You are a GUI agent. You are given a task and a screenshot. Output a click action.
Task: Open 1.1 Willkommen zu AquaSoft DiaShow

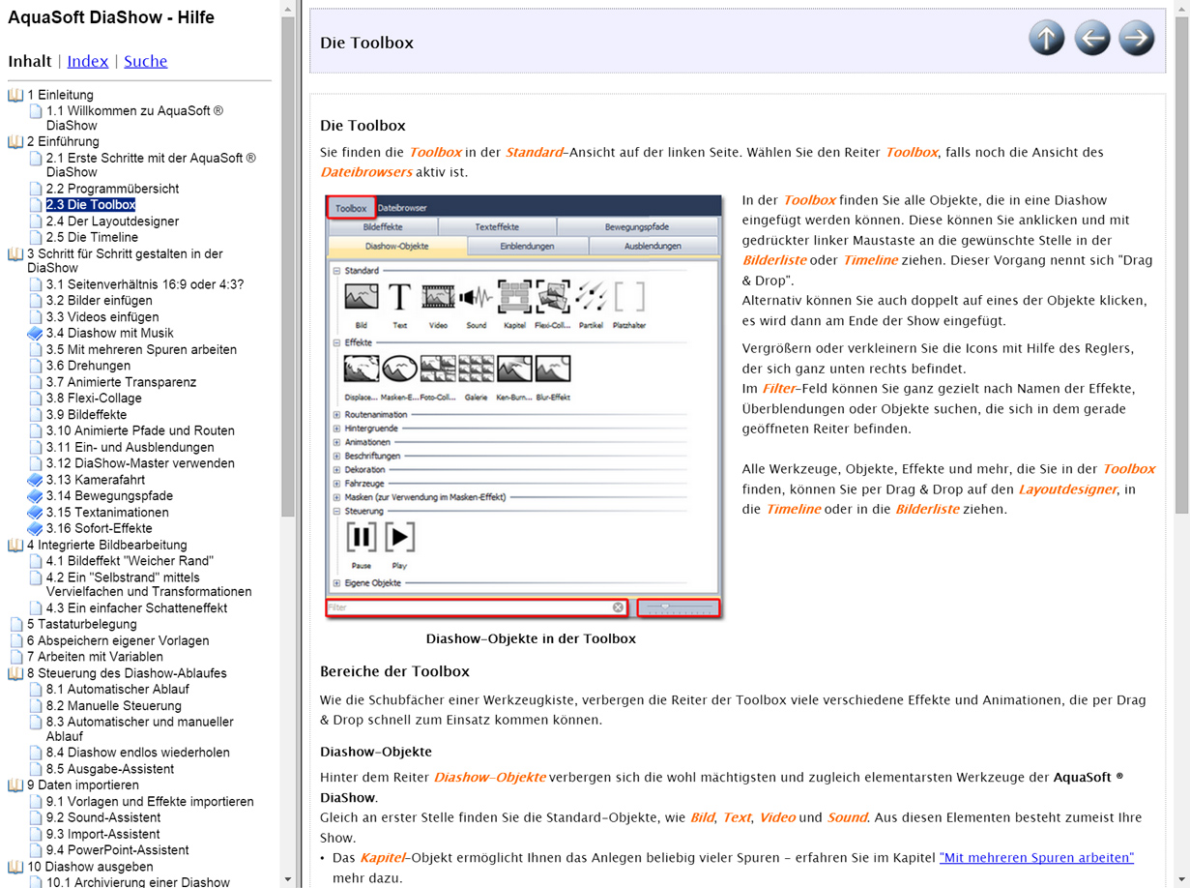134,118
